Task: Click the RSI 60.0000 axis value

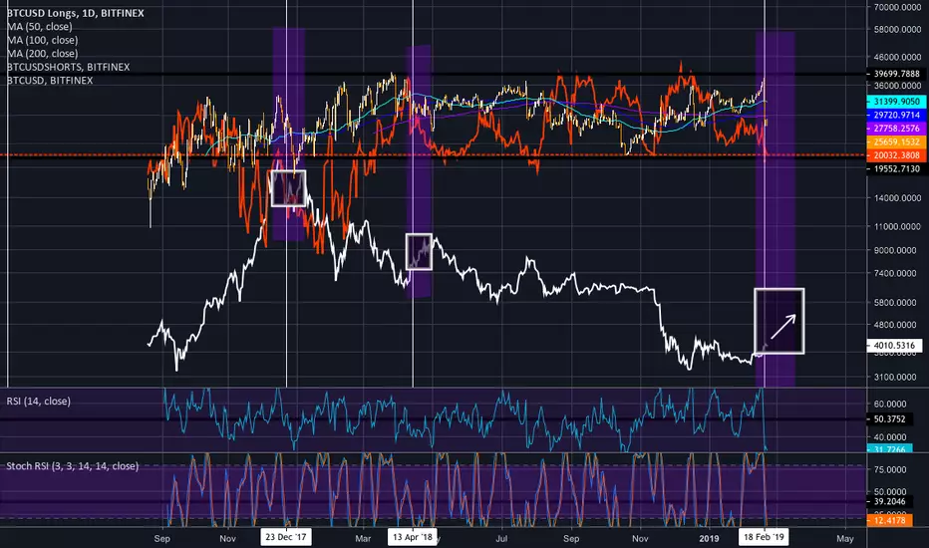Action: click(890, 405)
